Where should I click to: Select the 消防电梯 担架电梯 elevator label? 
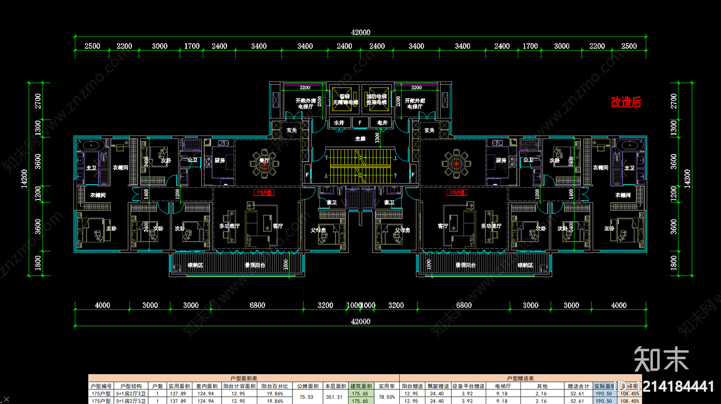coord(376,100)
